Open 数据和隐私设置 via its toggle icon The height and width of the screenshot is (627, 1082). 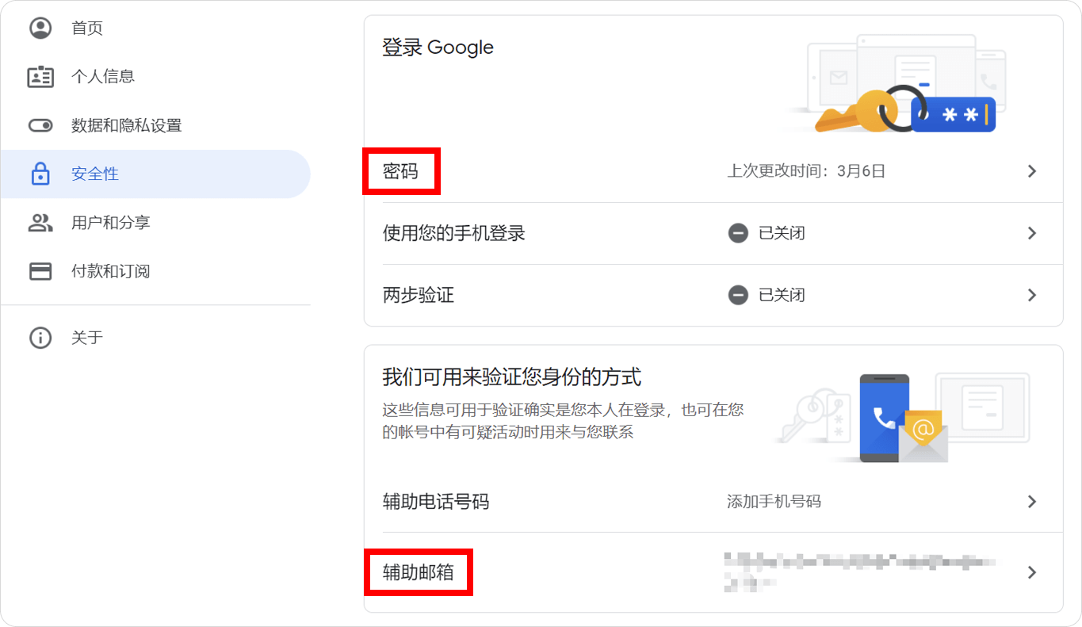(40, 125)
